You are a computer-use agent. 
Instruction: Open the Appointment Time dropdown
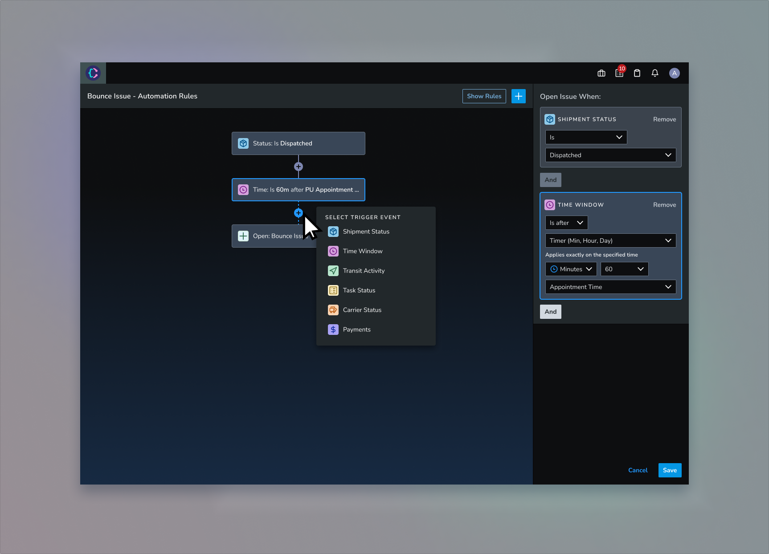610,287
